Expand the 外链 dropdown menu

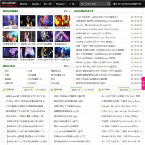click(x=73, y=4)
